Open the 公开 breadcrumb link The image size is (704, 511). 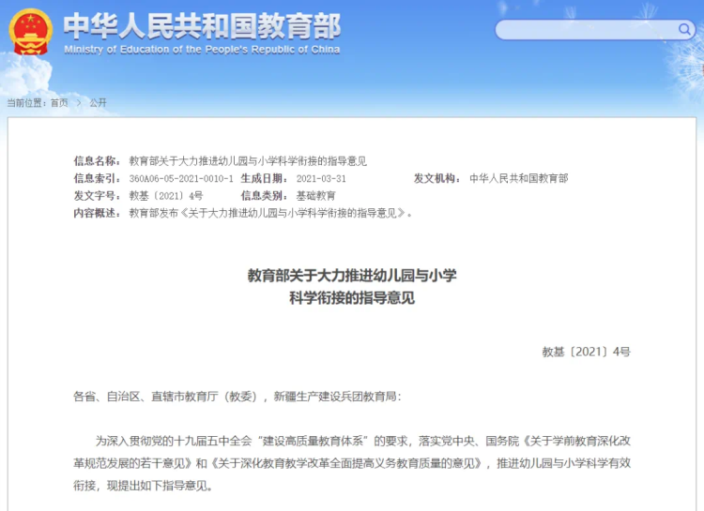point(98,103)
